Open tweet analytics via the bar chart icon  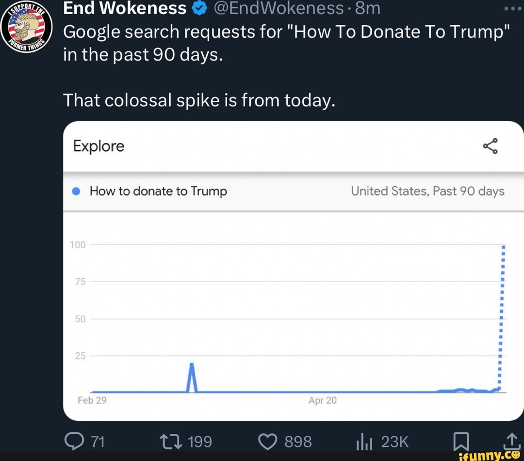click(x=365, y=441)
